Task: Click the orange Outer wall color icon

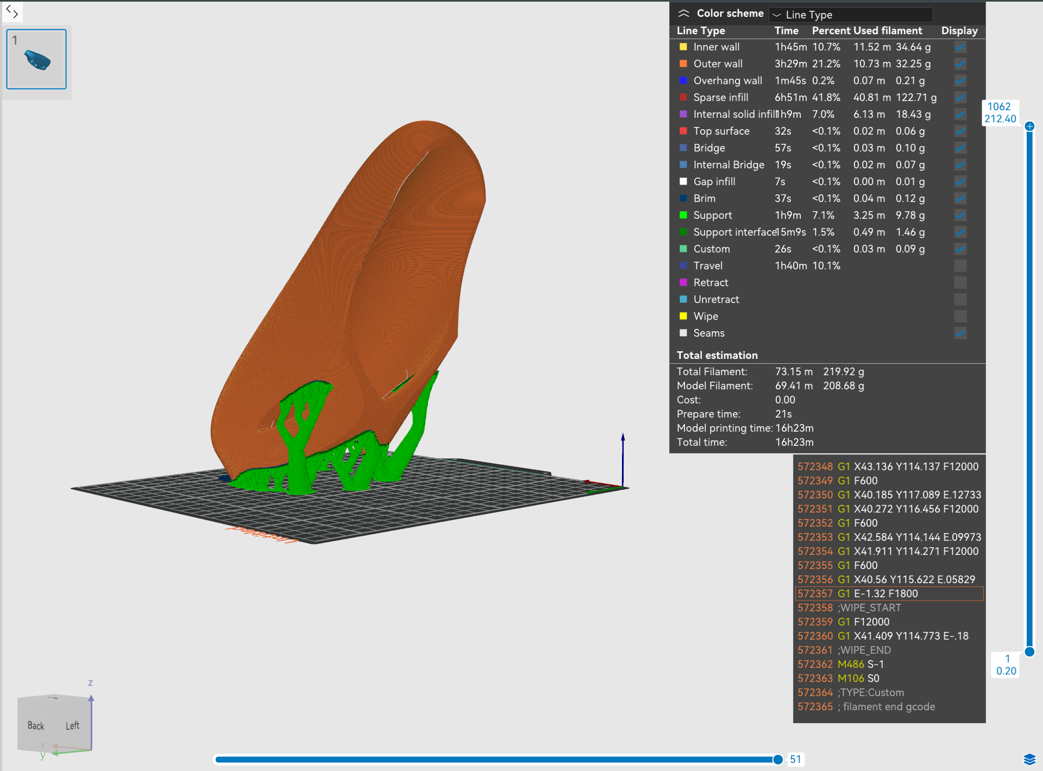Action: 683,64
